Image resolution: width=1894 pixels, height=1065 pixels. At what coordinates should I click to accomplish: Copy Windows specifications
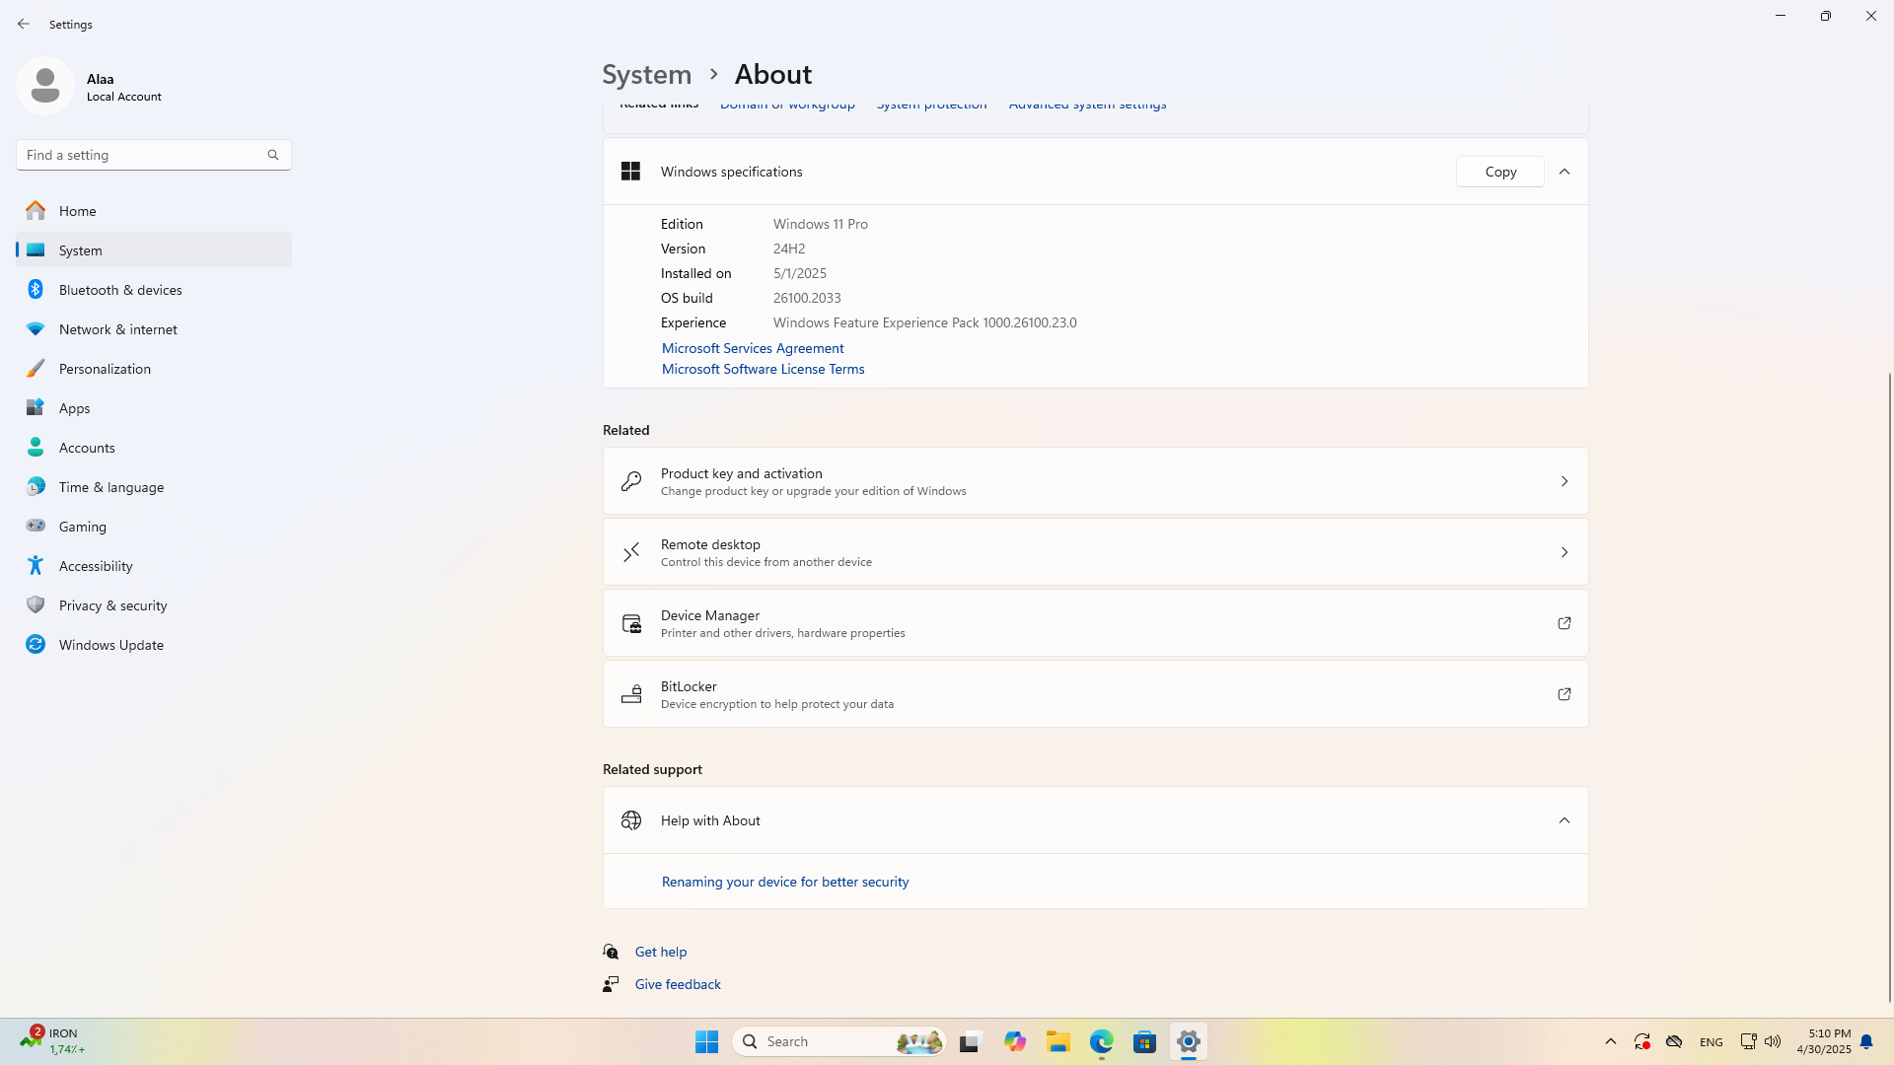(x=1500, y=172)
